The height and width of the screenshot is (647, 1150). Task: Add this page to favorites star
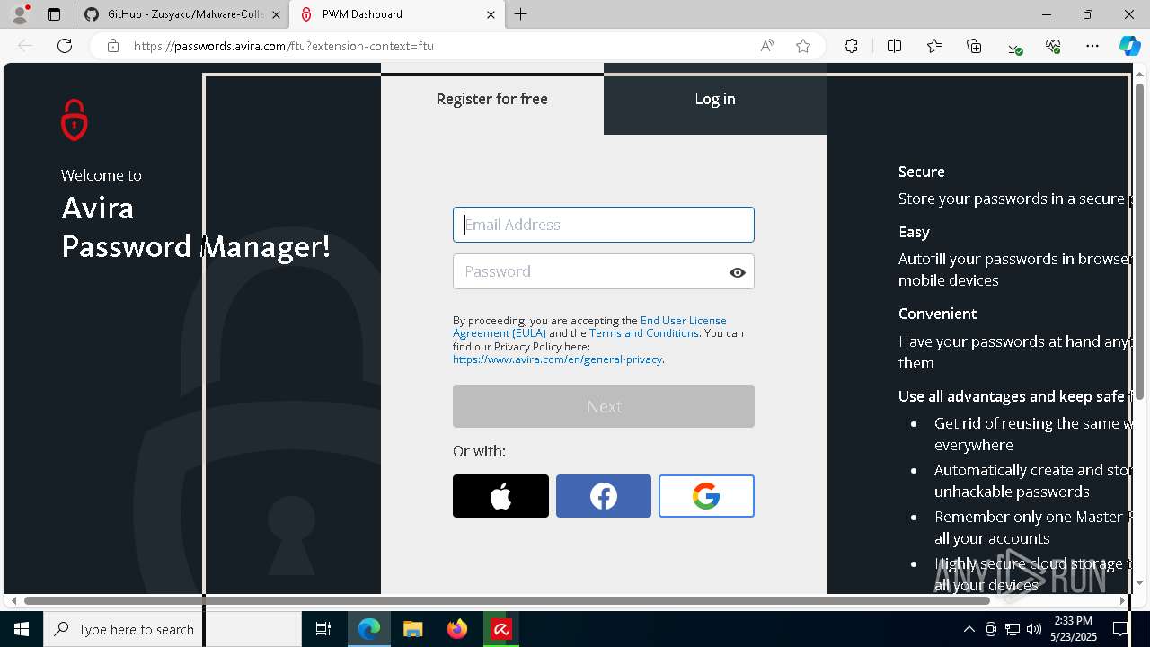click(803, 46)
